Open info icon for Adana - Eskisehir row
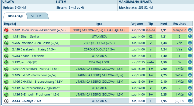The width and height of the screenshot is (194, 106). click(190, 56)
